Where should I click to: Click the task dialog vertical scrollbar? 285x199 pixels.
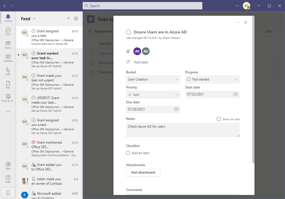[x=253, y=89]
